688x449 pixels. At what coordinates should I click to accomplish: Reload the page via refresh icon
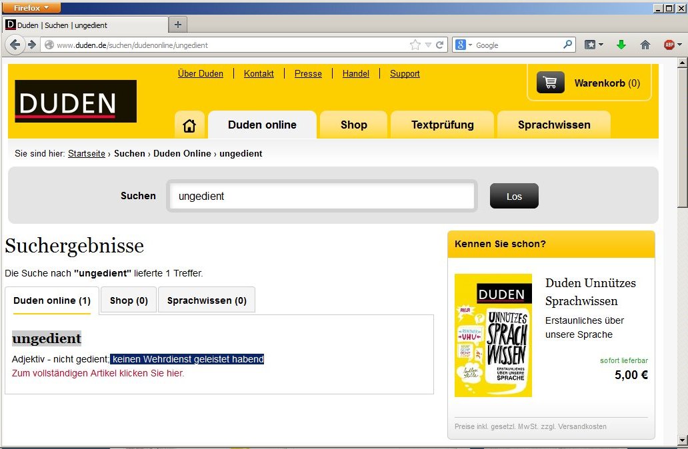pyautogui.click(x=439, y=45)
